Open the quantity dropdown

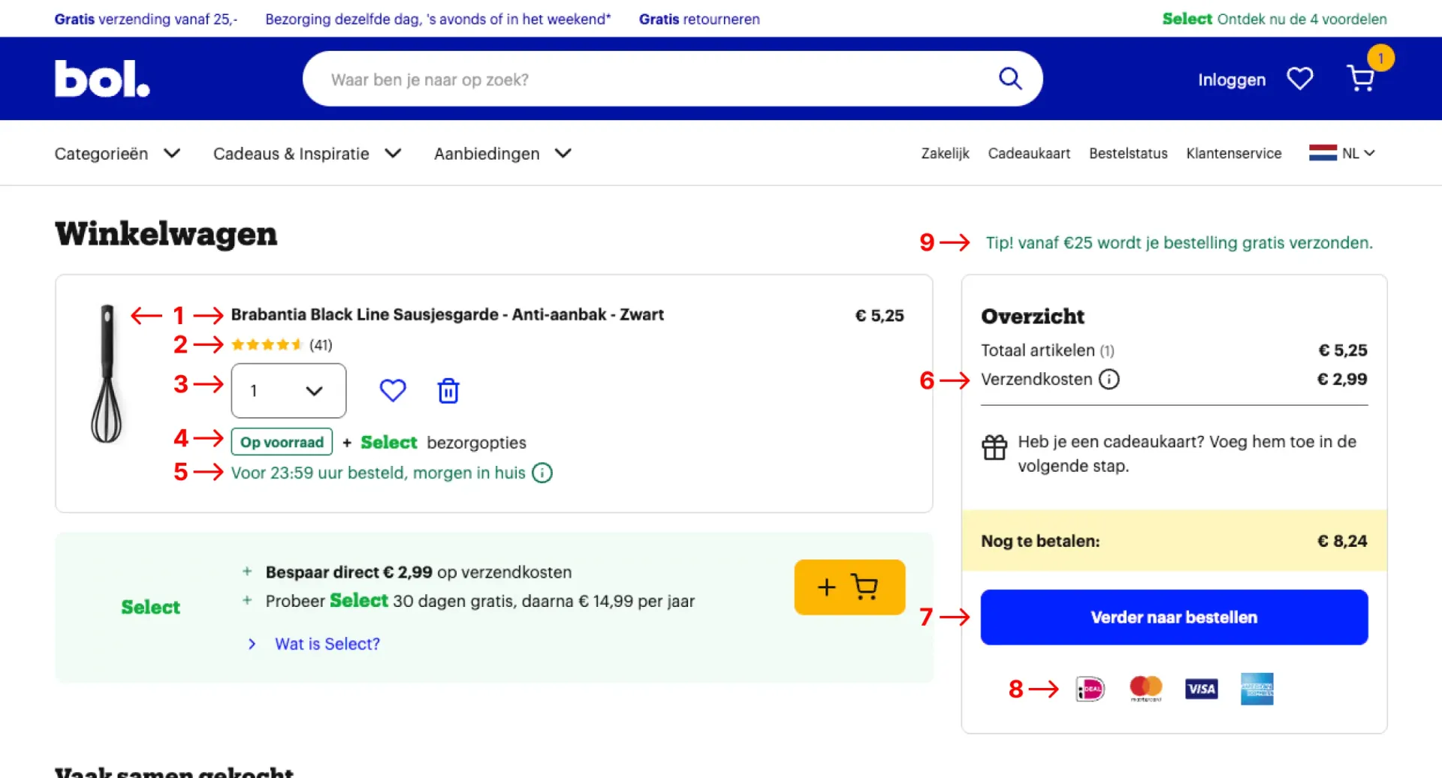pos(288,391)
